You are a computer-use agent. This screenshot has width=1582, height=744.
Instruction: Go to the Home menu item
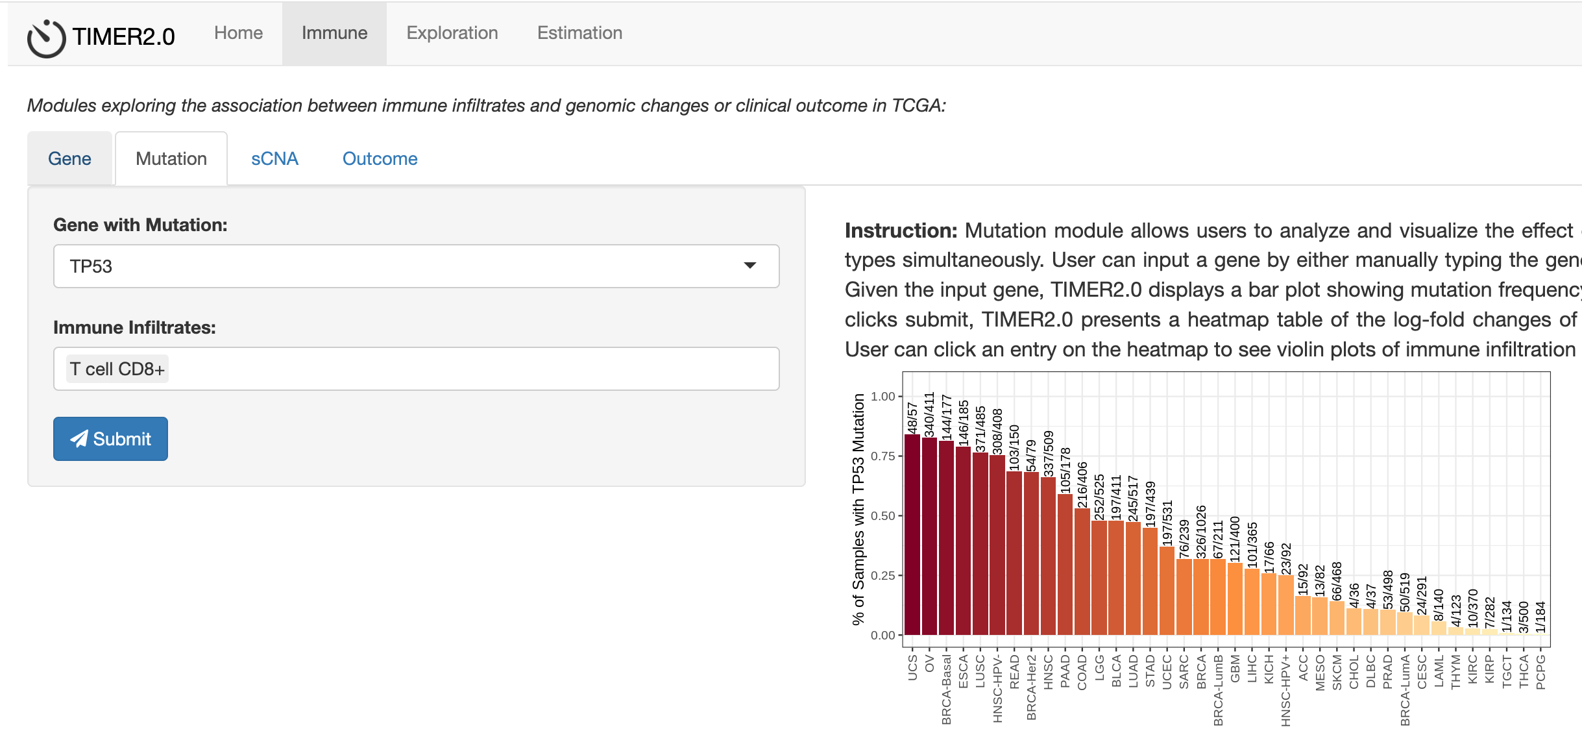click(x=238, y=33)
